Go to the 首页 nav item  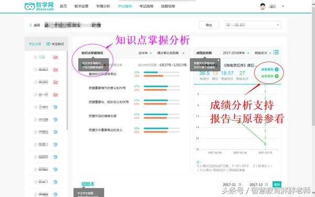pyautogui.click(x=64, y=6)
